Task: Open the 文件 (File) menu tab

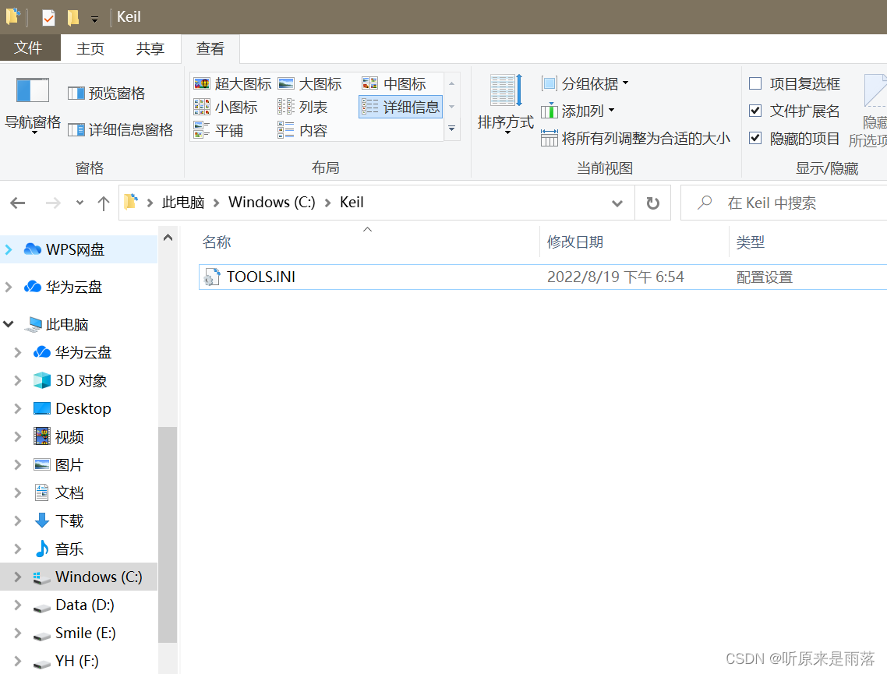Action: 29,48
